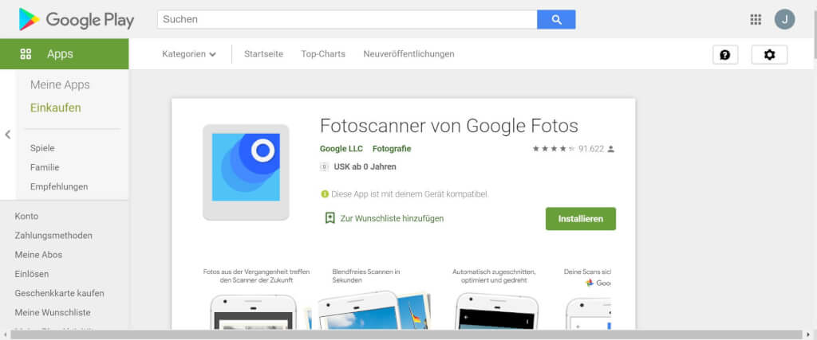Open the Google LLC developer link
Image resolution: width=817 pixels, height=340 pixels.
click(341, 149)
